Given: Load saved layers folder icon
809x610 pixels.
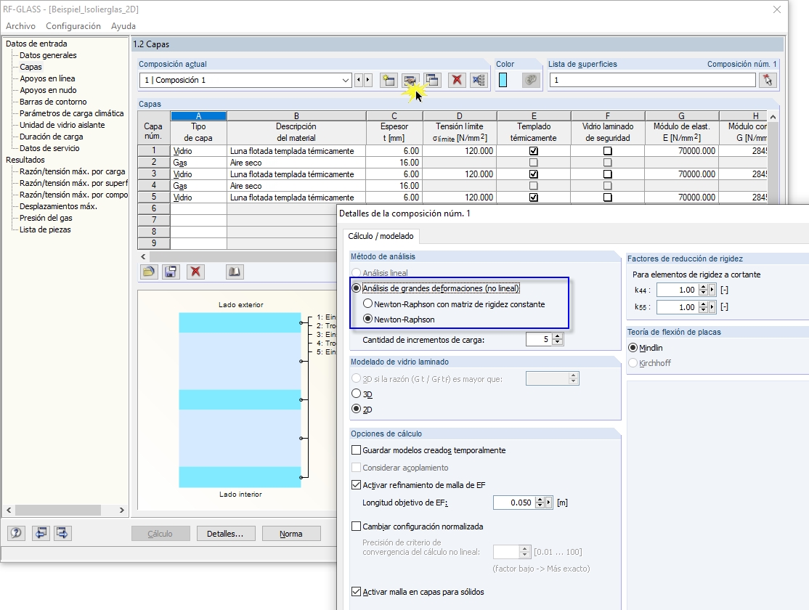Looking at the screenshot, I should coord(149,272).
